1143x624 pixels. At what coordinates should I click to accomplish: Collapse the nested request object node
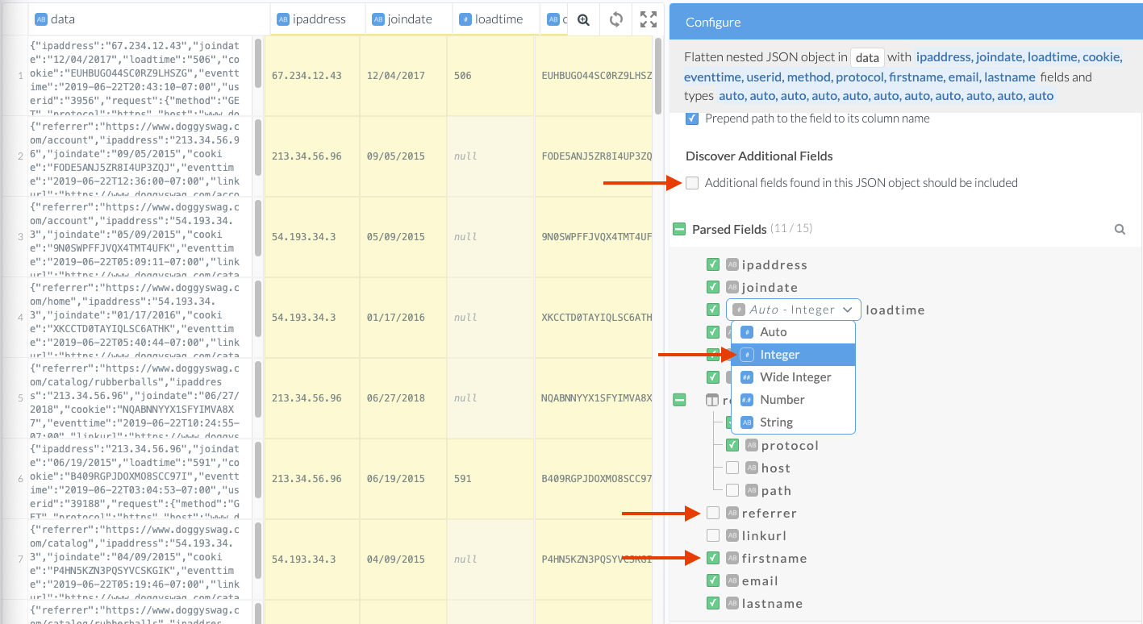point(679,400)
